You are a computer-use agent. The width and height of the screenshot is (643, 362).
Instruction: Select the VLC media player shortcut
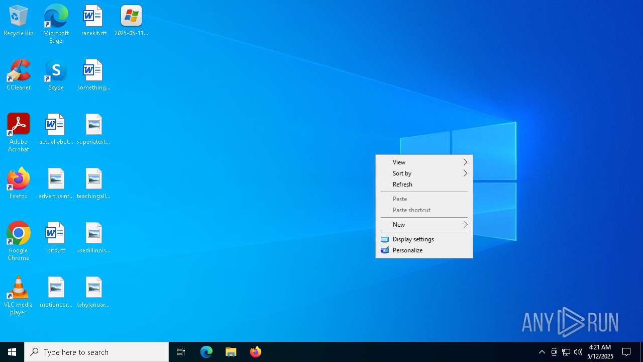tap(19, 296)
